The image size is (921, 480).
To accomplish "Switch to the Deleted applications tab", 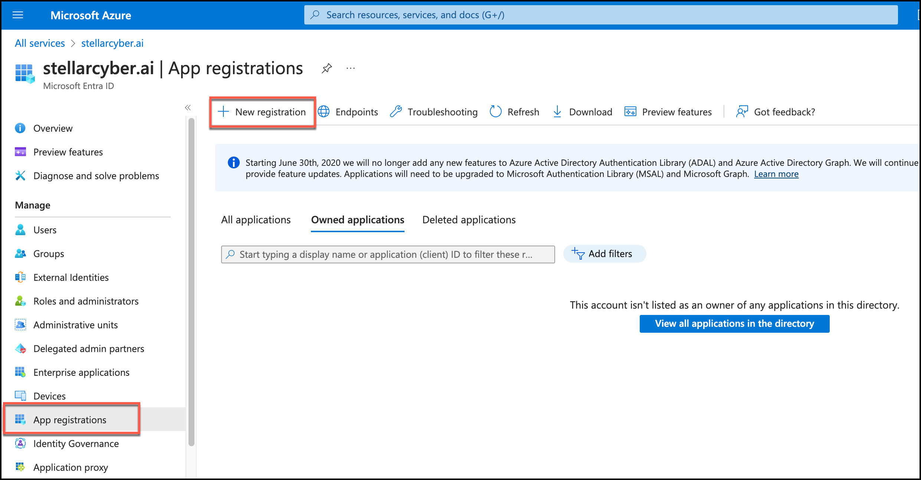I will pos(469,220).
